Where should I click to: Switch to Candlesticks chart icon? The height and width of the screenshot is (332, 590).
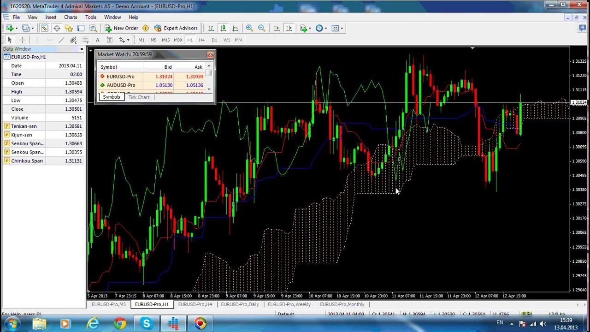pos(223,28)
